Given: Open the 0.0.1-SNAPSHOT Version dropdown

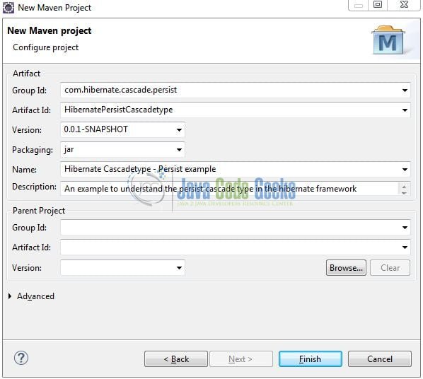Looking at the screenshot, I should click(x=179, y=129).
